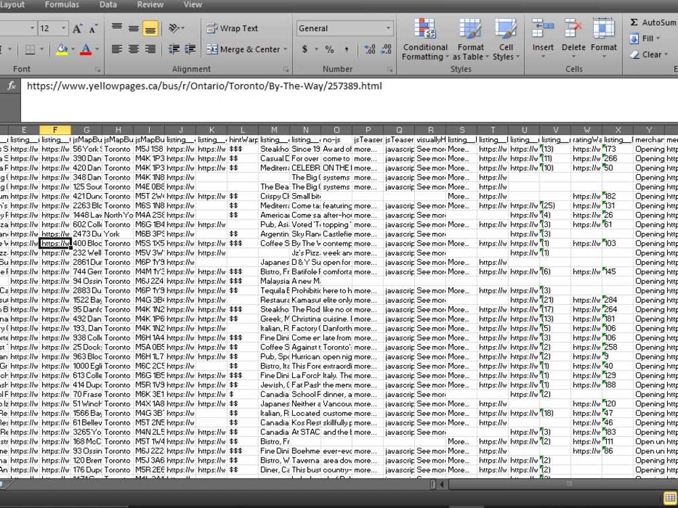Click the Insert cells icon
This screenshot has height=508, width=678.
[x=542, y=29]
